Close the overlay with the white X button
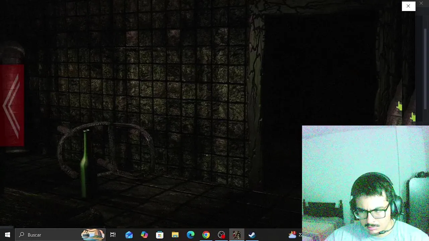The image size is (429, 241). tap(408, 6)
